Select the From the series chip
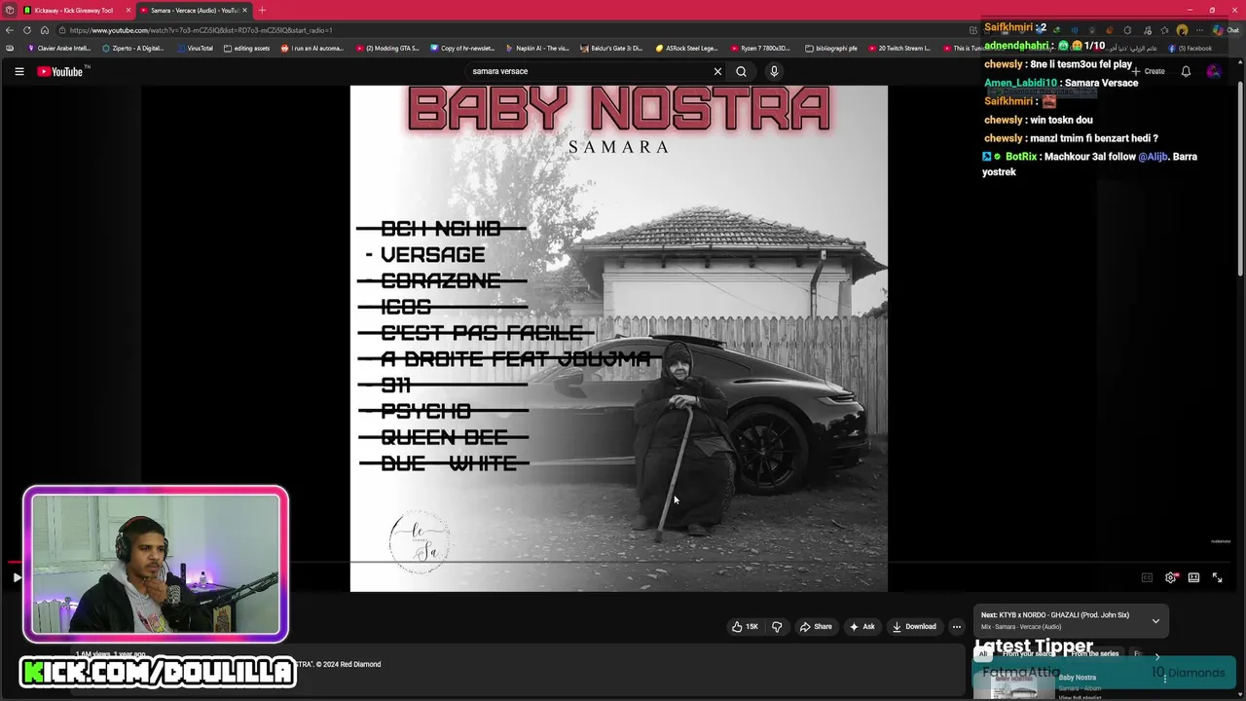Viewport: 1246px width, 701px height. point(1095,654)
